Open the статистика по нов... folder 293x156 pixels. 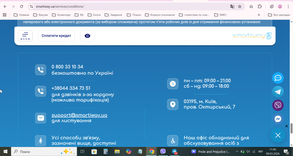pos(194,15)
